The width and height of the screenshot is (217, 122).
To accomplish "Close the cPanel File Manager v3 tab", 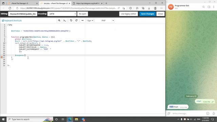I will [x=37, y=3].
